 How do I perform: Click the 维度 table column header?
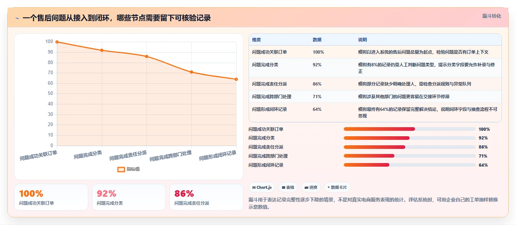[x=257, y=40]
